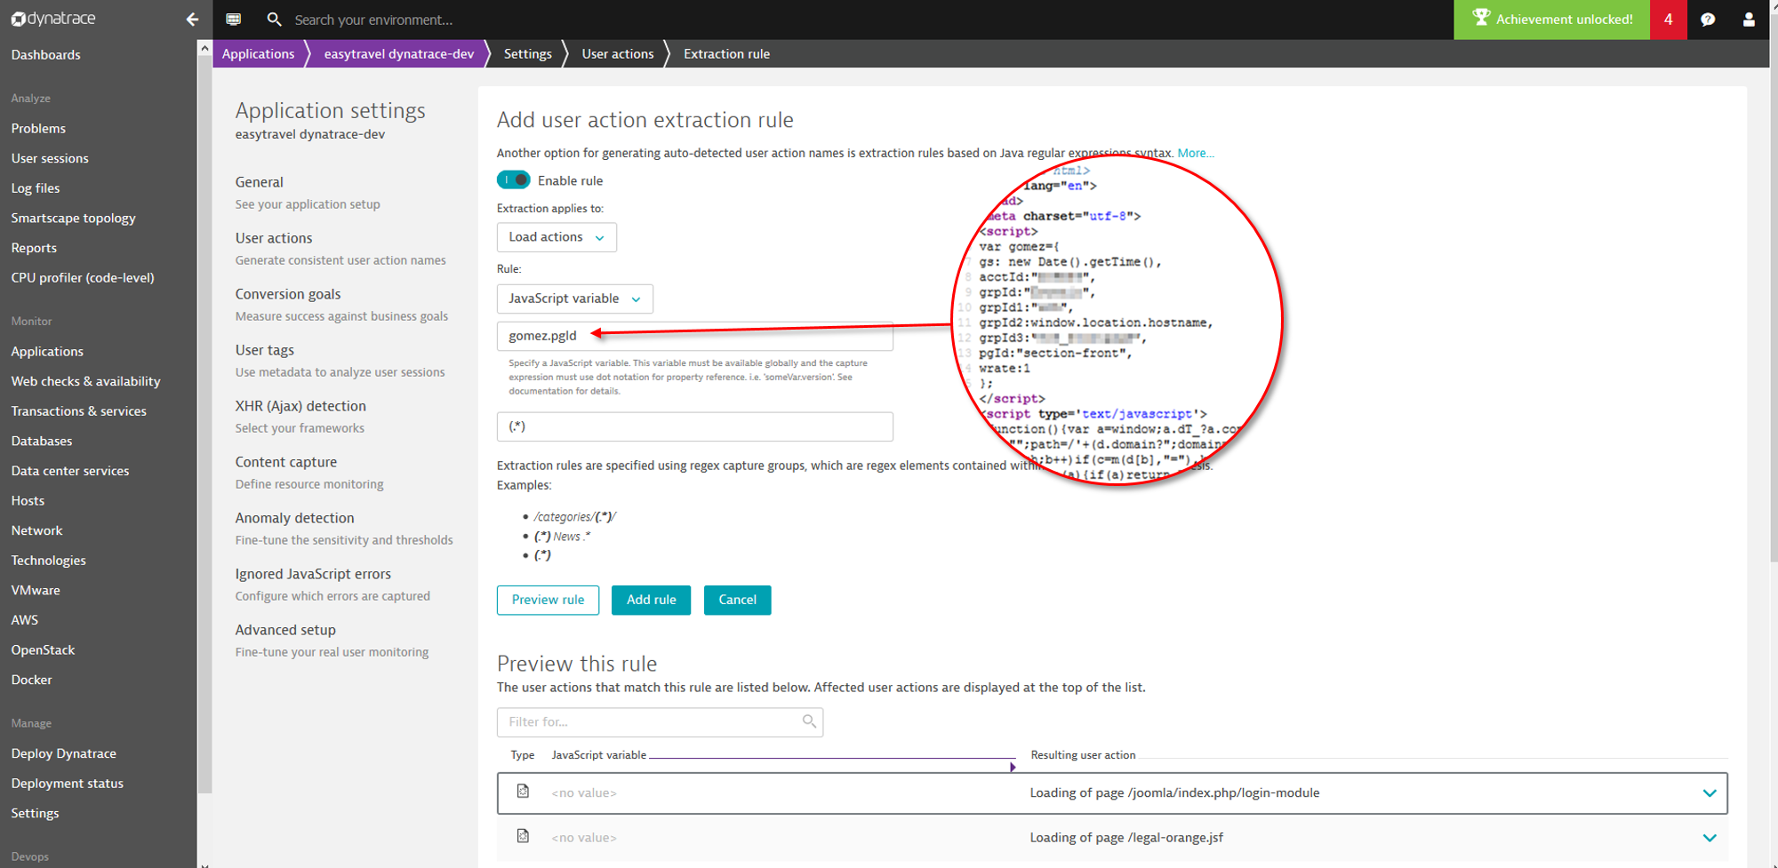Open Technologies in the sidebar

tap(48, 561)
